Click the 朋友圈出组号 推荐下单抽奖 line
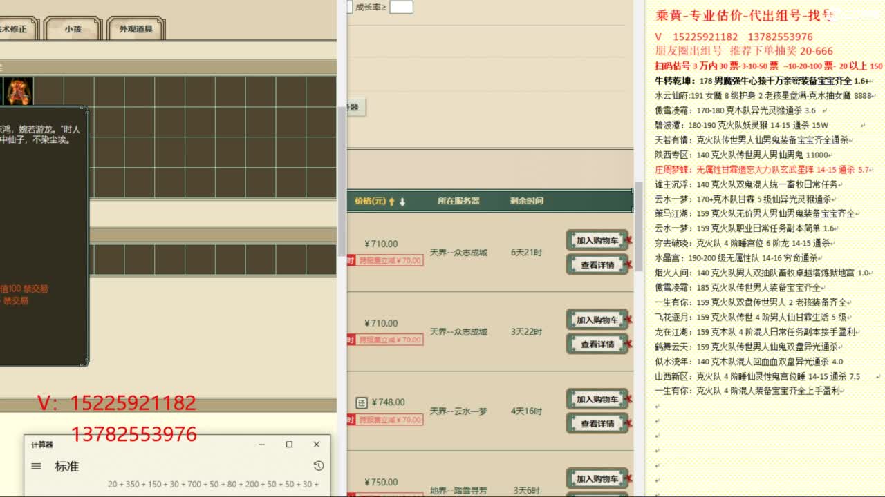Image resolution: width=885 pixels, height=497 pixels. (x=744, y=51)
